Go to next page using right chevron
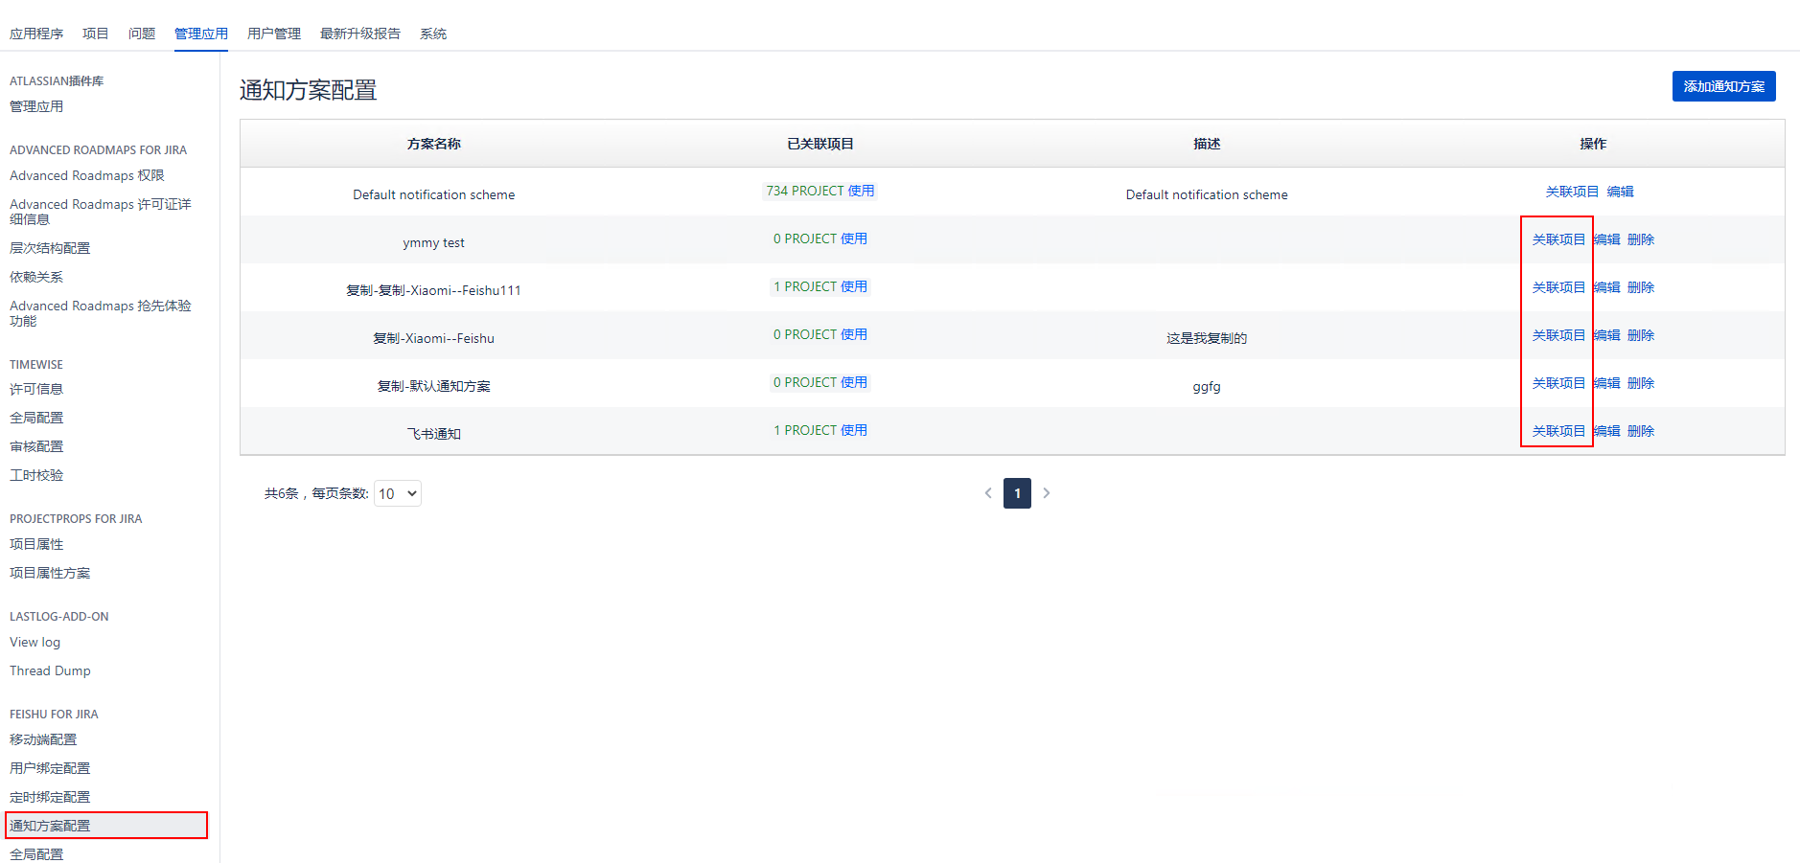Image resolution: width=1800 pixels, height=863 pixels. 1047,493
